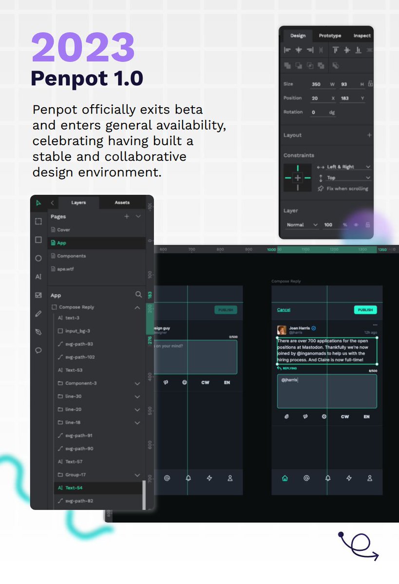The image size is (399, 584).
Task: Align selection to the top edge
Action: point(336,50)
